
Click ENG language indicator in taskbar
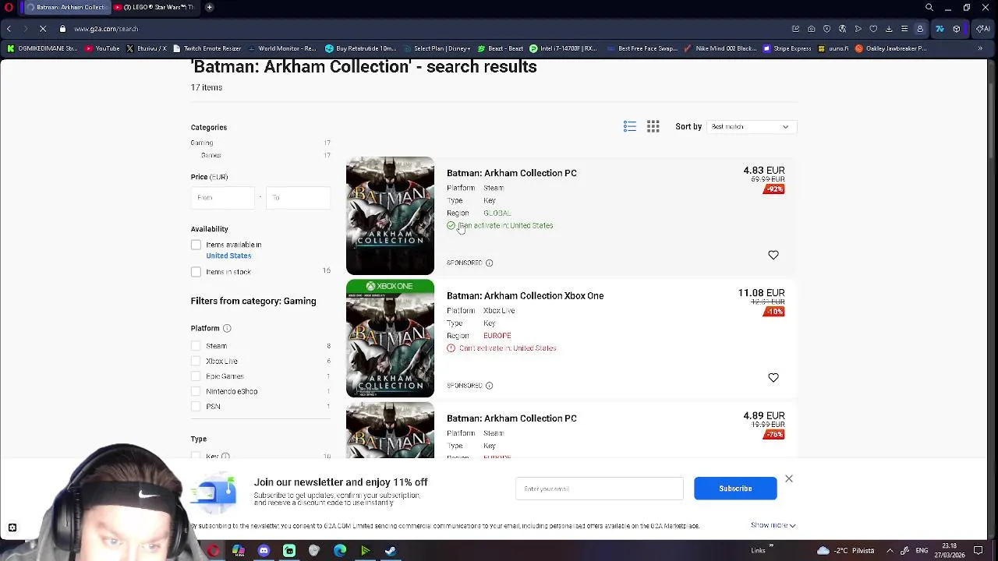tap(921, 550)
